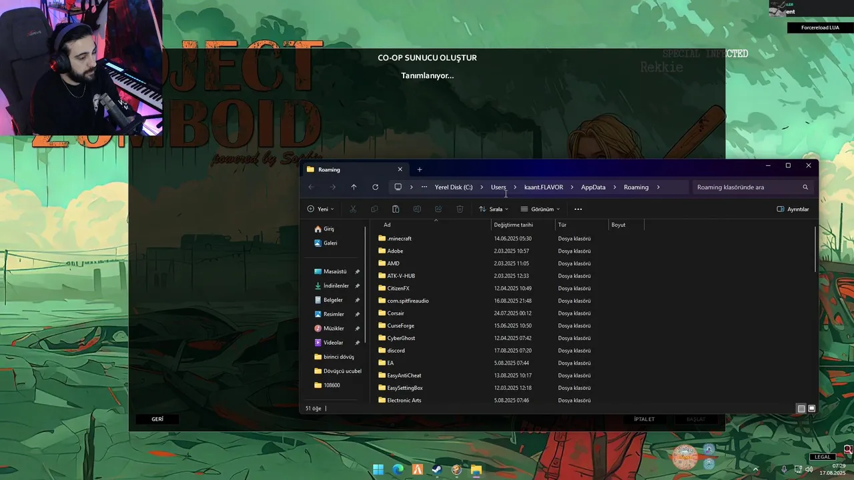This screenshot has width=854, height=480.
Task: Open a new Explorer tab with plus
Action: (420, 169)
